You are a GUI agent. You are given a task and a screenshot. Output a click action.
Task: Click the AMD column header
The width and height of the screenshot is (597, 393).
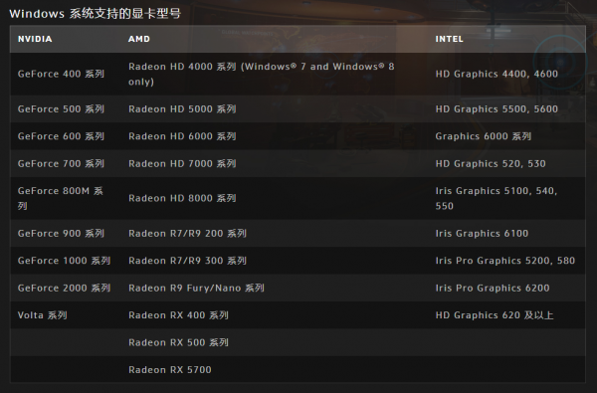click(x=139, y=39)
